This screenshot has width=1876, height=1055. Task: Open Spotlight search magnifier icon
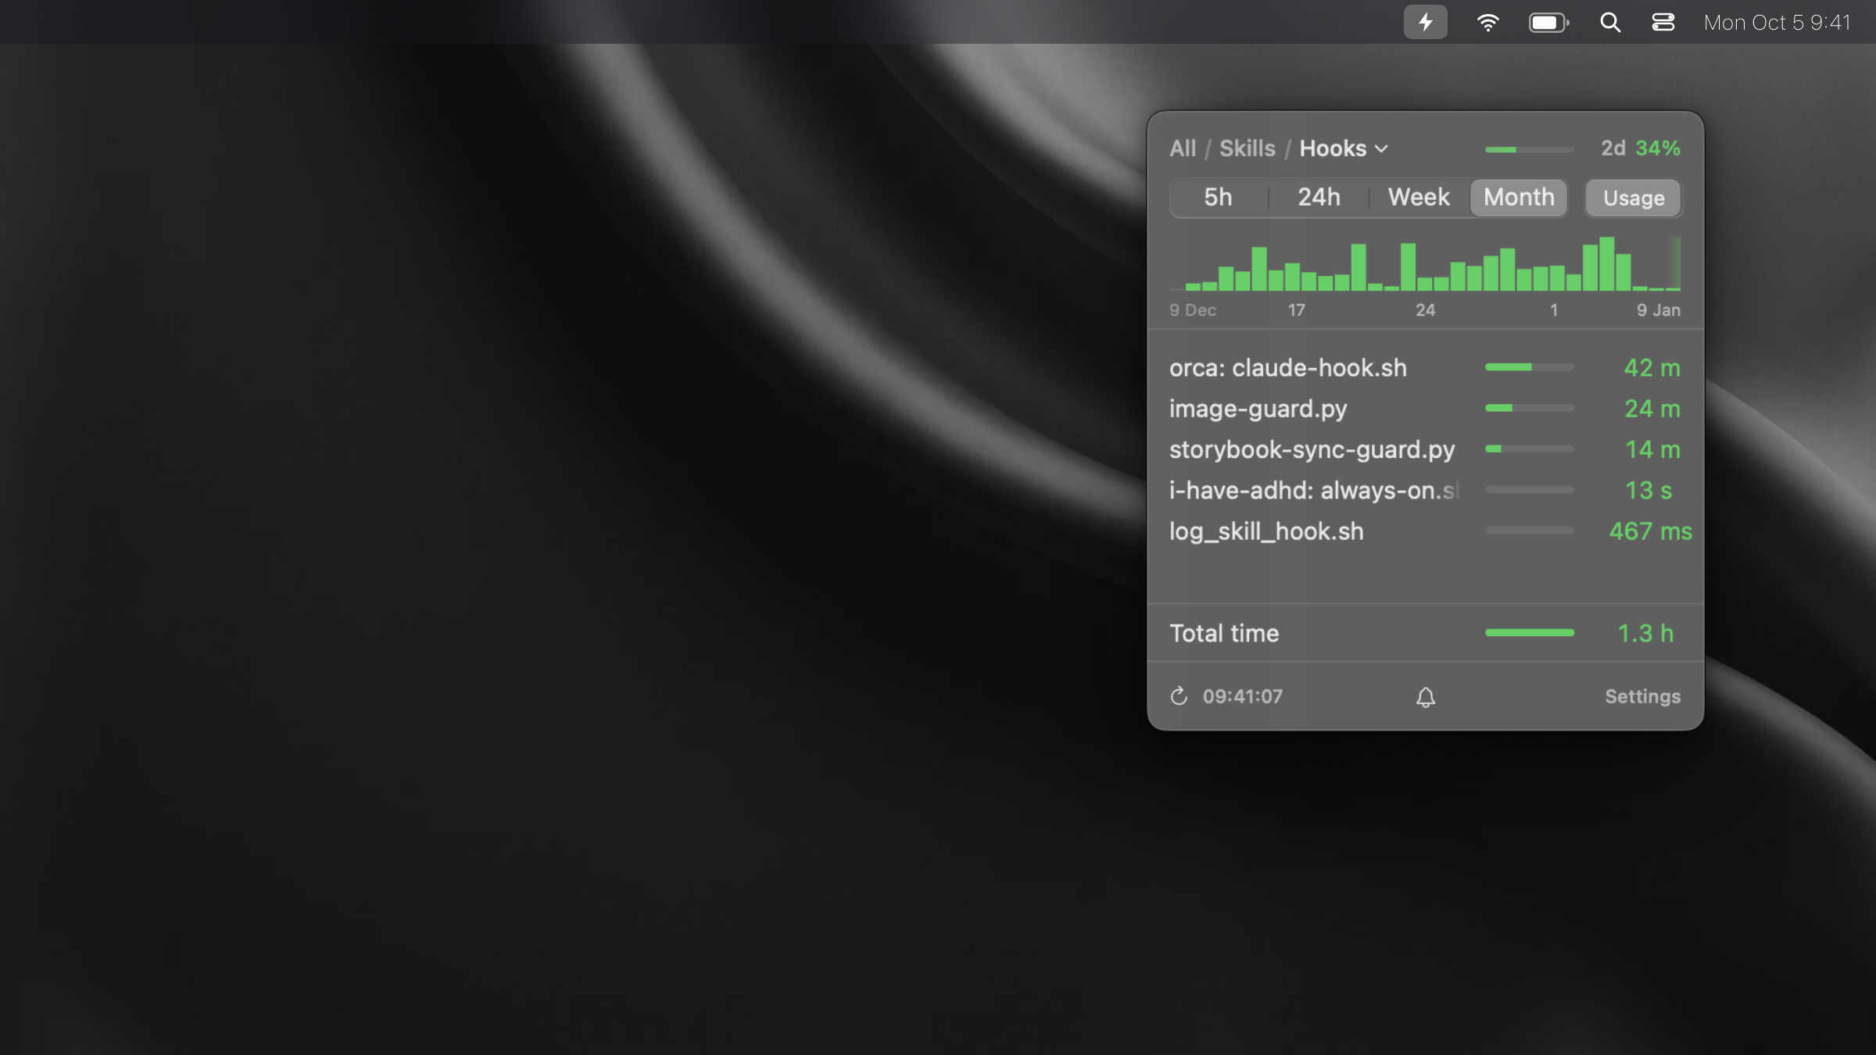point(1609,22)
